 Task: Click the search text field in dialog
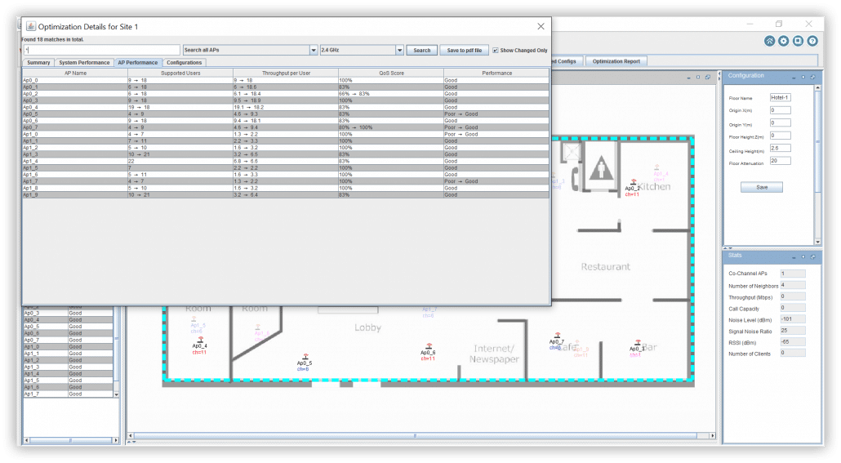coord(102,50)
